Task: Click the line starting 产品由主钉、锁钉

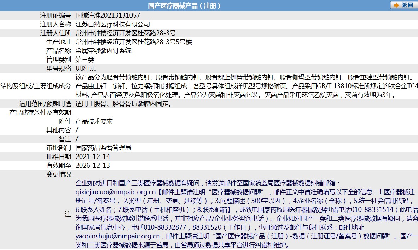Action: coord(246,86)
